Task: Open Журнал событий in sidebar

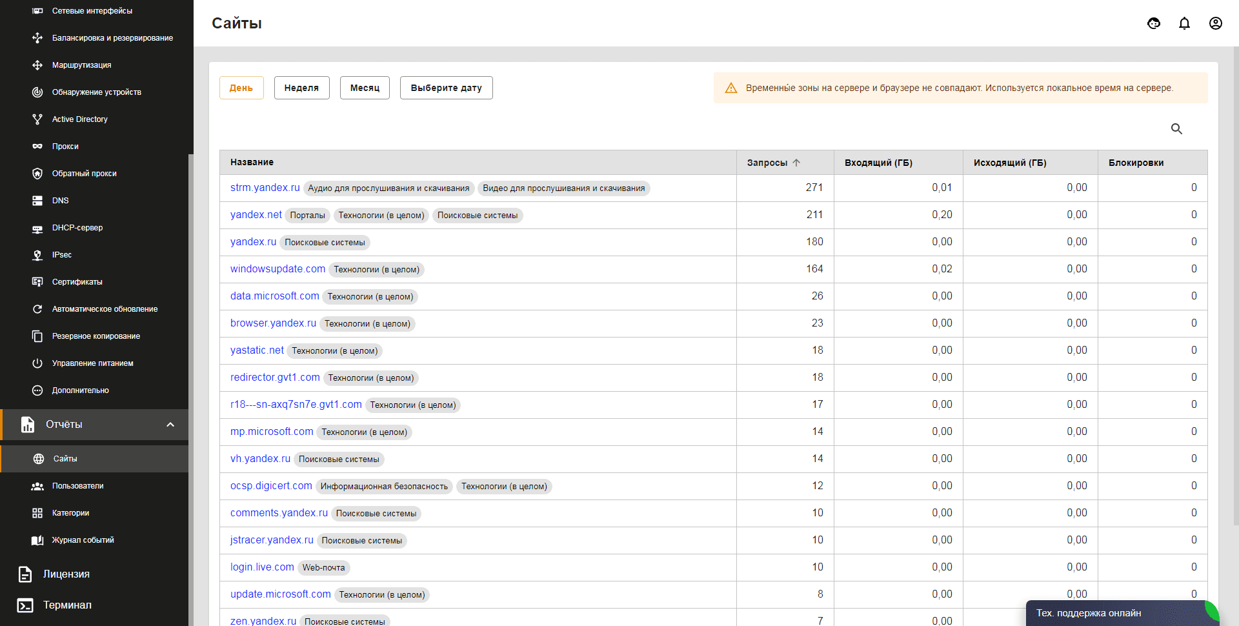Action: coord(83,540)
